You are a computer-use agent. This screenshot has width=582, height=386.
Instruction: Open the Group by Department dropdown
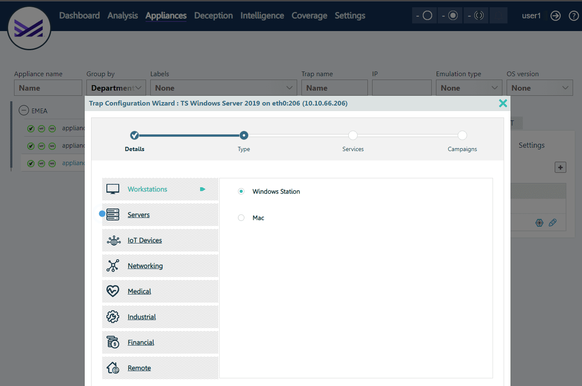click(116, 88)
